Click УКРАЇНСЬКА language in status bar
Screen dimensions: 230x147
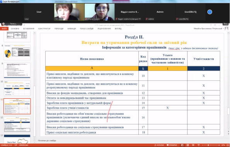(24, 145)
